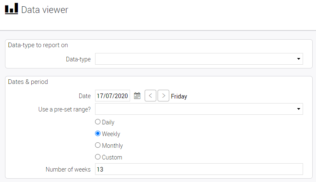Click the 'Use a pre-set range?' label
Image resolution: width=316 pixels, height=182 pixels.
tap(64, 109)
